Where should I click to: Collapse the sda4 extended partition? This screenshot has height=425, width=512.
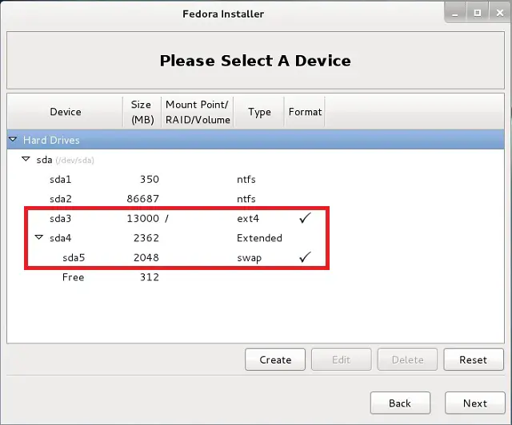pos(39,237)
